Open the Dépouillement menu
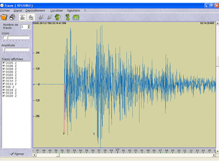 (x=35, y=11)
